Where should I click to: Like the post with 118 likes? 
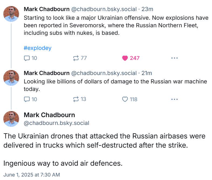click(x=125, y=99)
